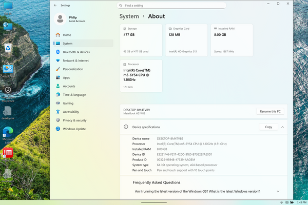Open Privacy & security settings
The width and height of the screenshot is (308, 205).
pyautogui.click(x=75, y=120)
